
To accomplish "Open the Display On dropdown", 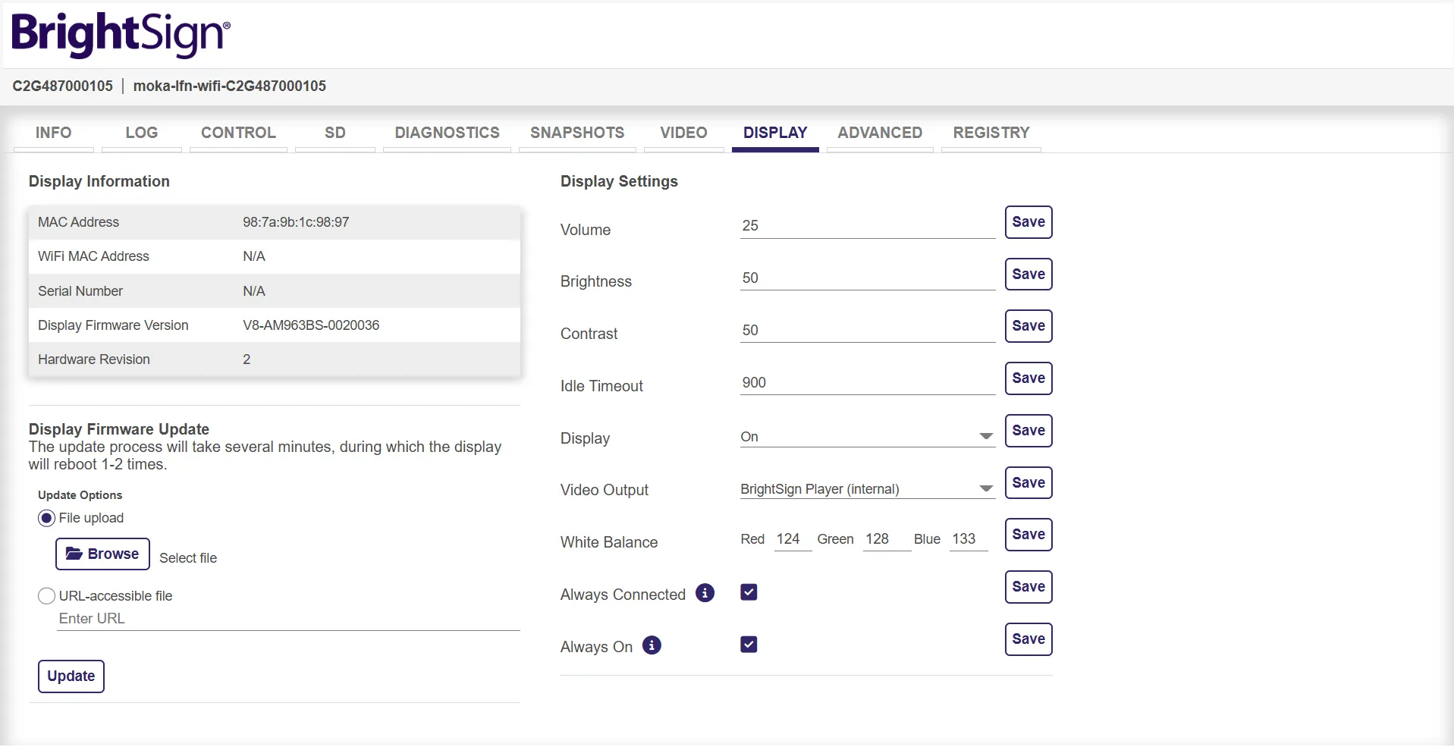I will click(x=867, y=437).
